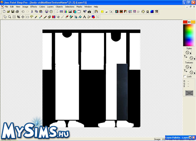Click the Undo arrow icon
The image size is (196, 141).
(x=23, y=12)
